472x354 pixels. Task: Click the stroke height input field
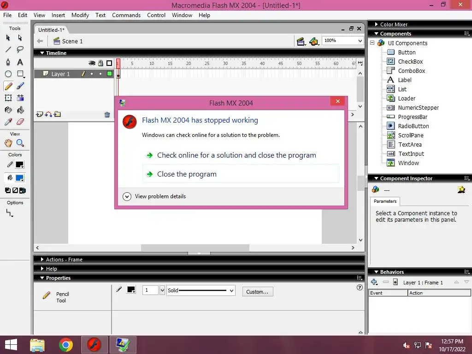point(151,290)
